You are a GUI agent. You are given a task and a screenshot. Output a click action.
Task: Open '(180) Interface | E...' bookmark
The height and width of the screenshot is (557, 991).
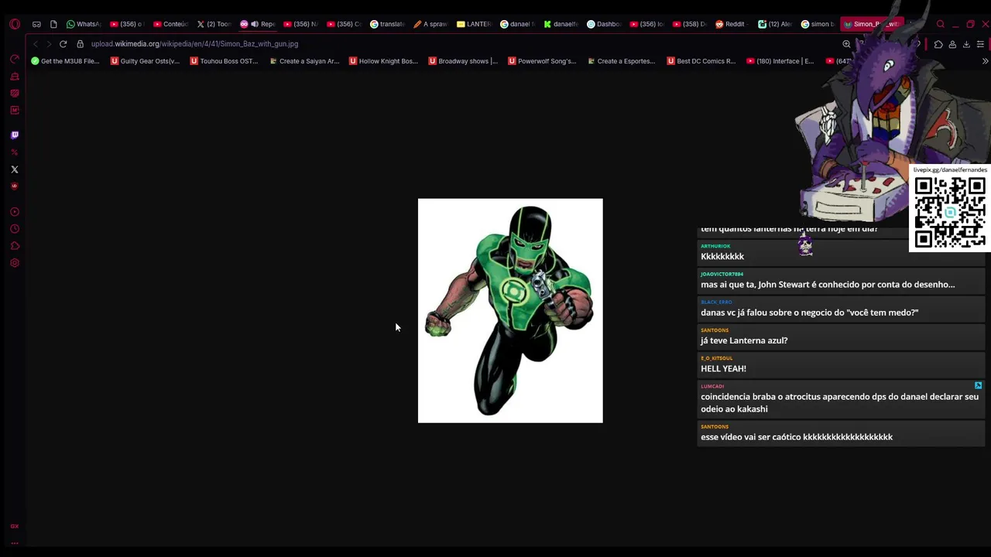(780, 61)
